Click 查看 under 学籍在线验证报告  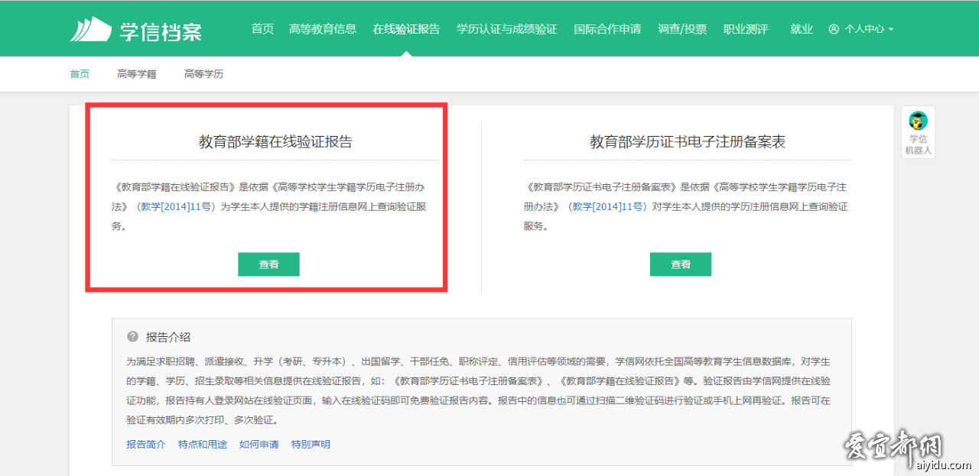point(268,264)
